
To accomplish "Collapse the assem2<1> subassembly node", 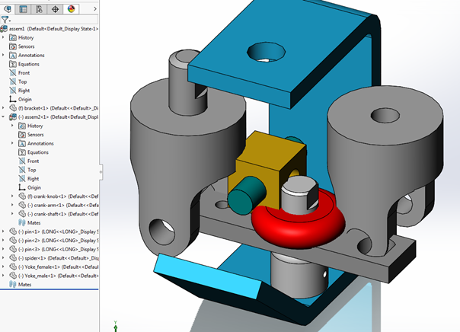I will click(x=4, y=117).
